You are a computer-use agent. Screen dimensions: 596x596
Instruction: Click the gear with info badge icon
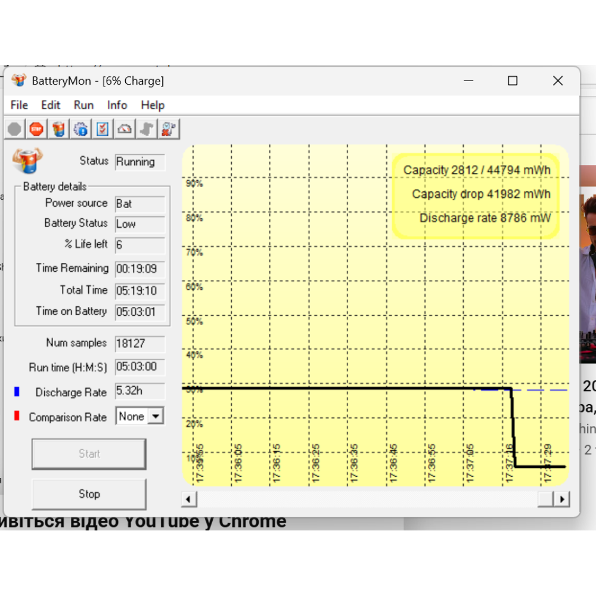point(81,129)
